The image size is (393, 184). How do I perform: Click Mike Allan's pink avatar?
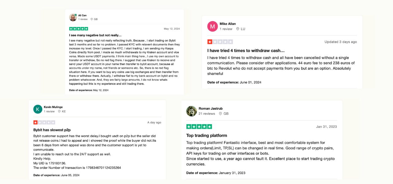tap(212, 26)
